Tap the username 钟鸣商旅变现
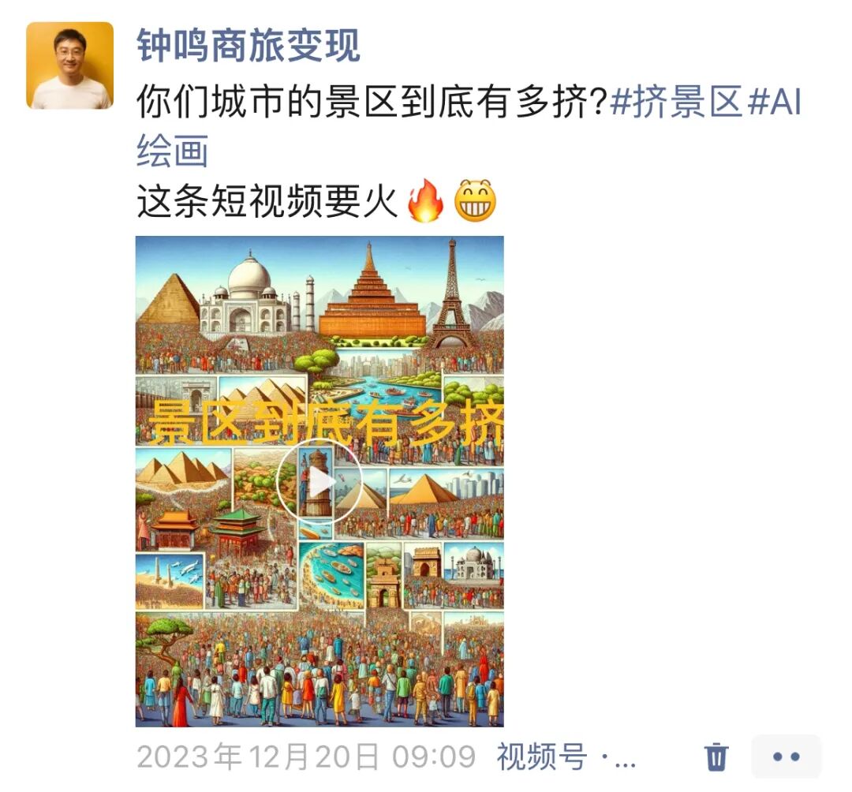The height and width of the screenshot is (792, 852). (x=248, y=46)
